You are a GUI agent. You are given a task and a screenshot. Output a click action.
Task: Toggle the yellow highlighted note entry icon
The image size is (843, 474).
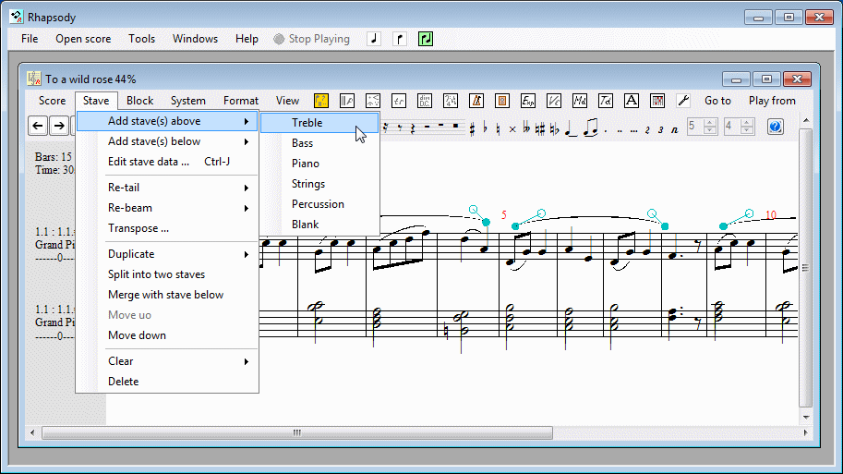point(321,101)
